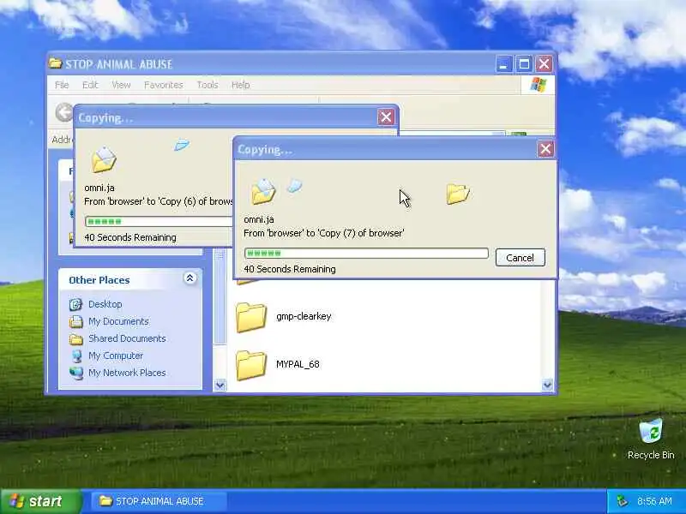Select the MYPAL_68 folder icon

[x=251, y=365]
